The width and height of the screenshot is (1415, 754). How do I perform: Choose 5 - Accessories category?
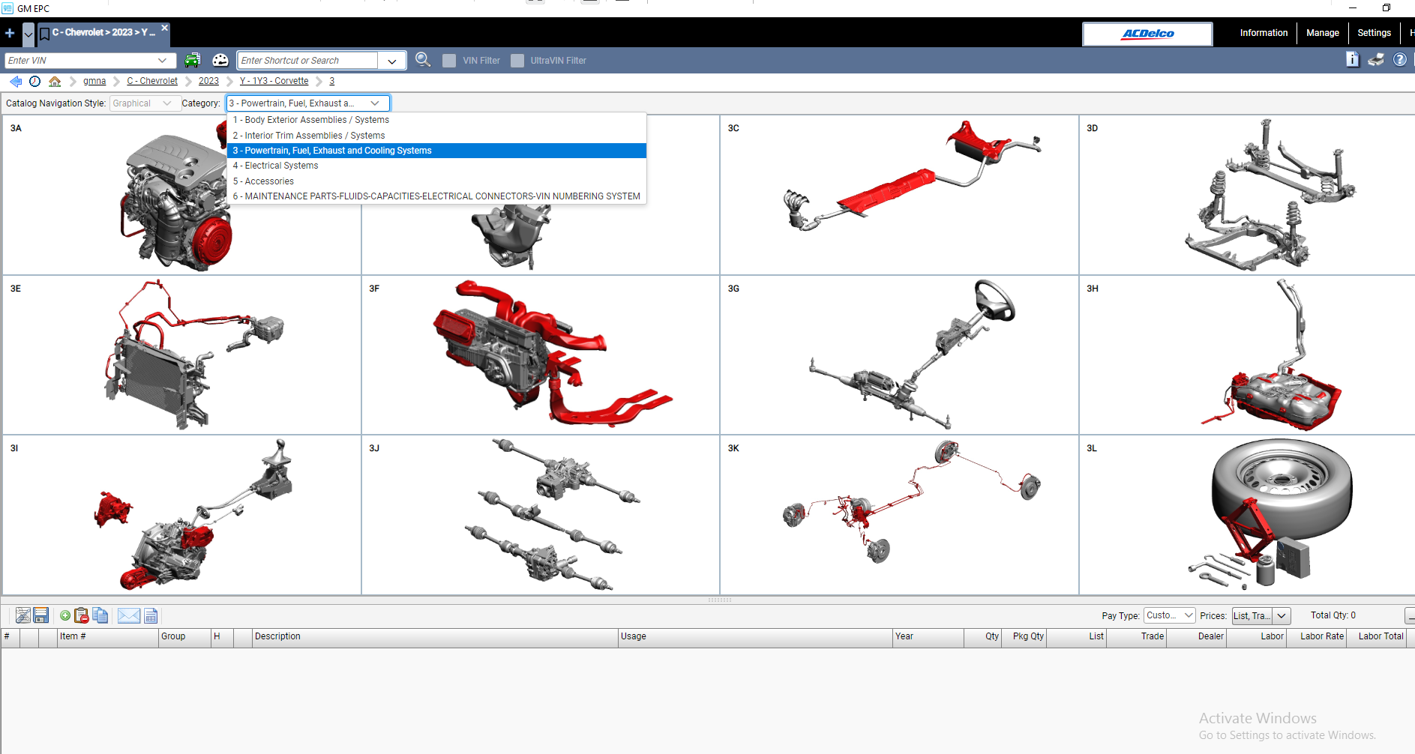[436, 181]
